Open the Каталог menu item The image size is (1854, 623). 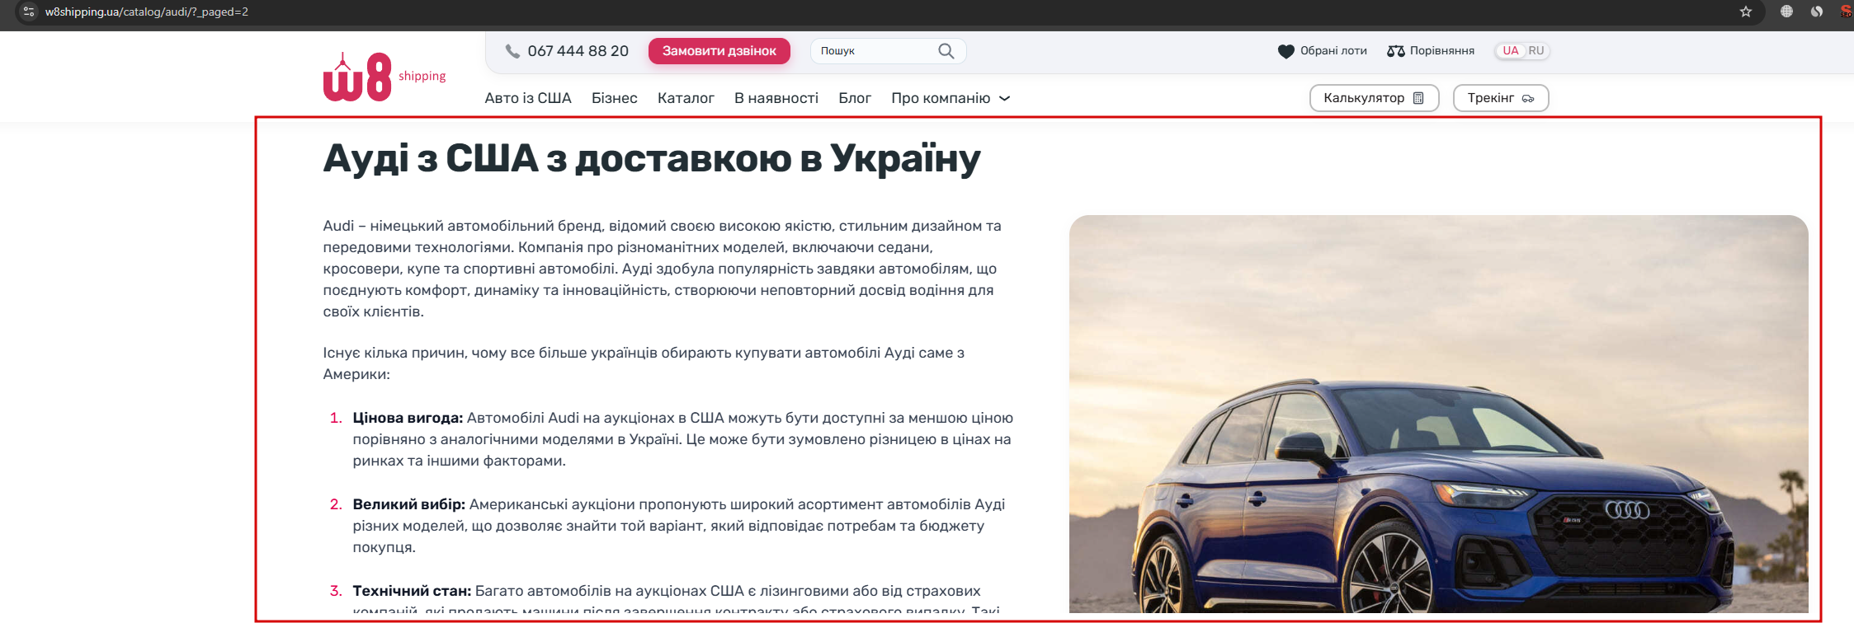pos(686,98)
